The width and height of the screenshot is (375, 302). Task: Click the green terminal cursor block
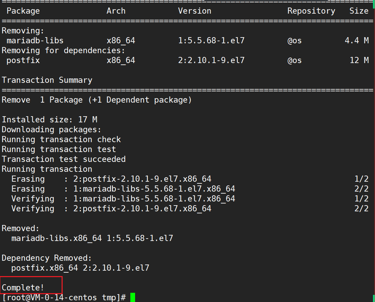[x=132, y=297]
